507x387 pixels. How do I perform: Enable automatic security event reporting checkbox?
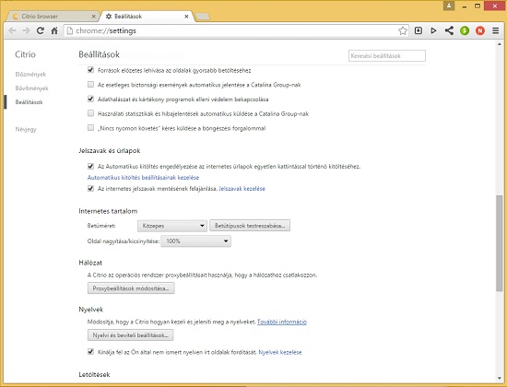(90, 85)
